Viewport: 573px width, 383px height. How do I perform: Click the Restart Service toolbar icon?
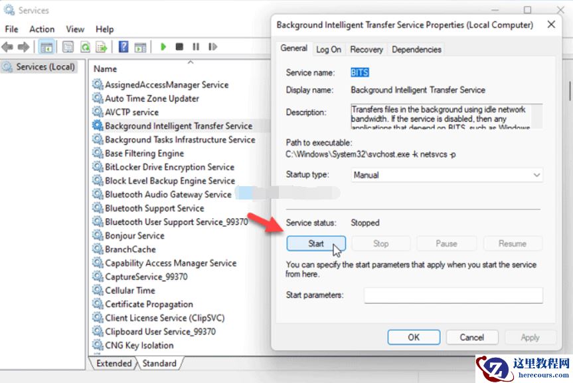pos(211,47)
